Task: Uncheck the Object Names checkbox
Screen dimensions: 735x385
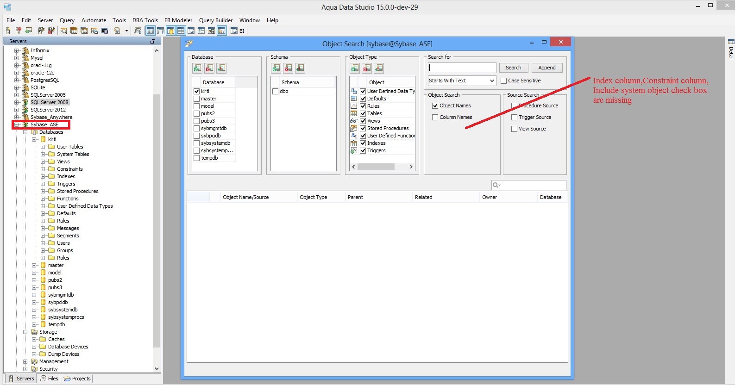Action: coord(435,106)
